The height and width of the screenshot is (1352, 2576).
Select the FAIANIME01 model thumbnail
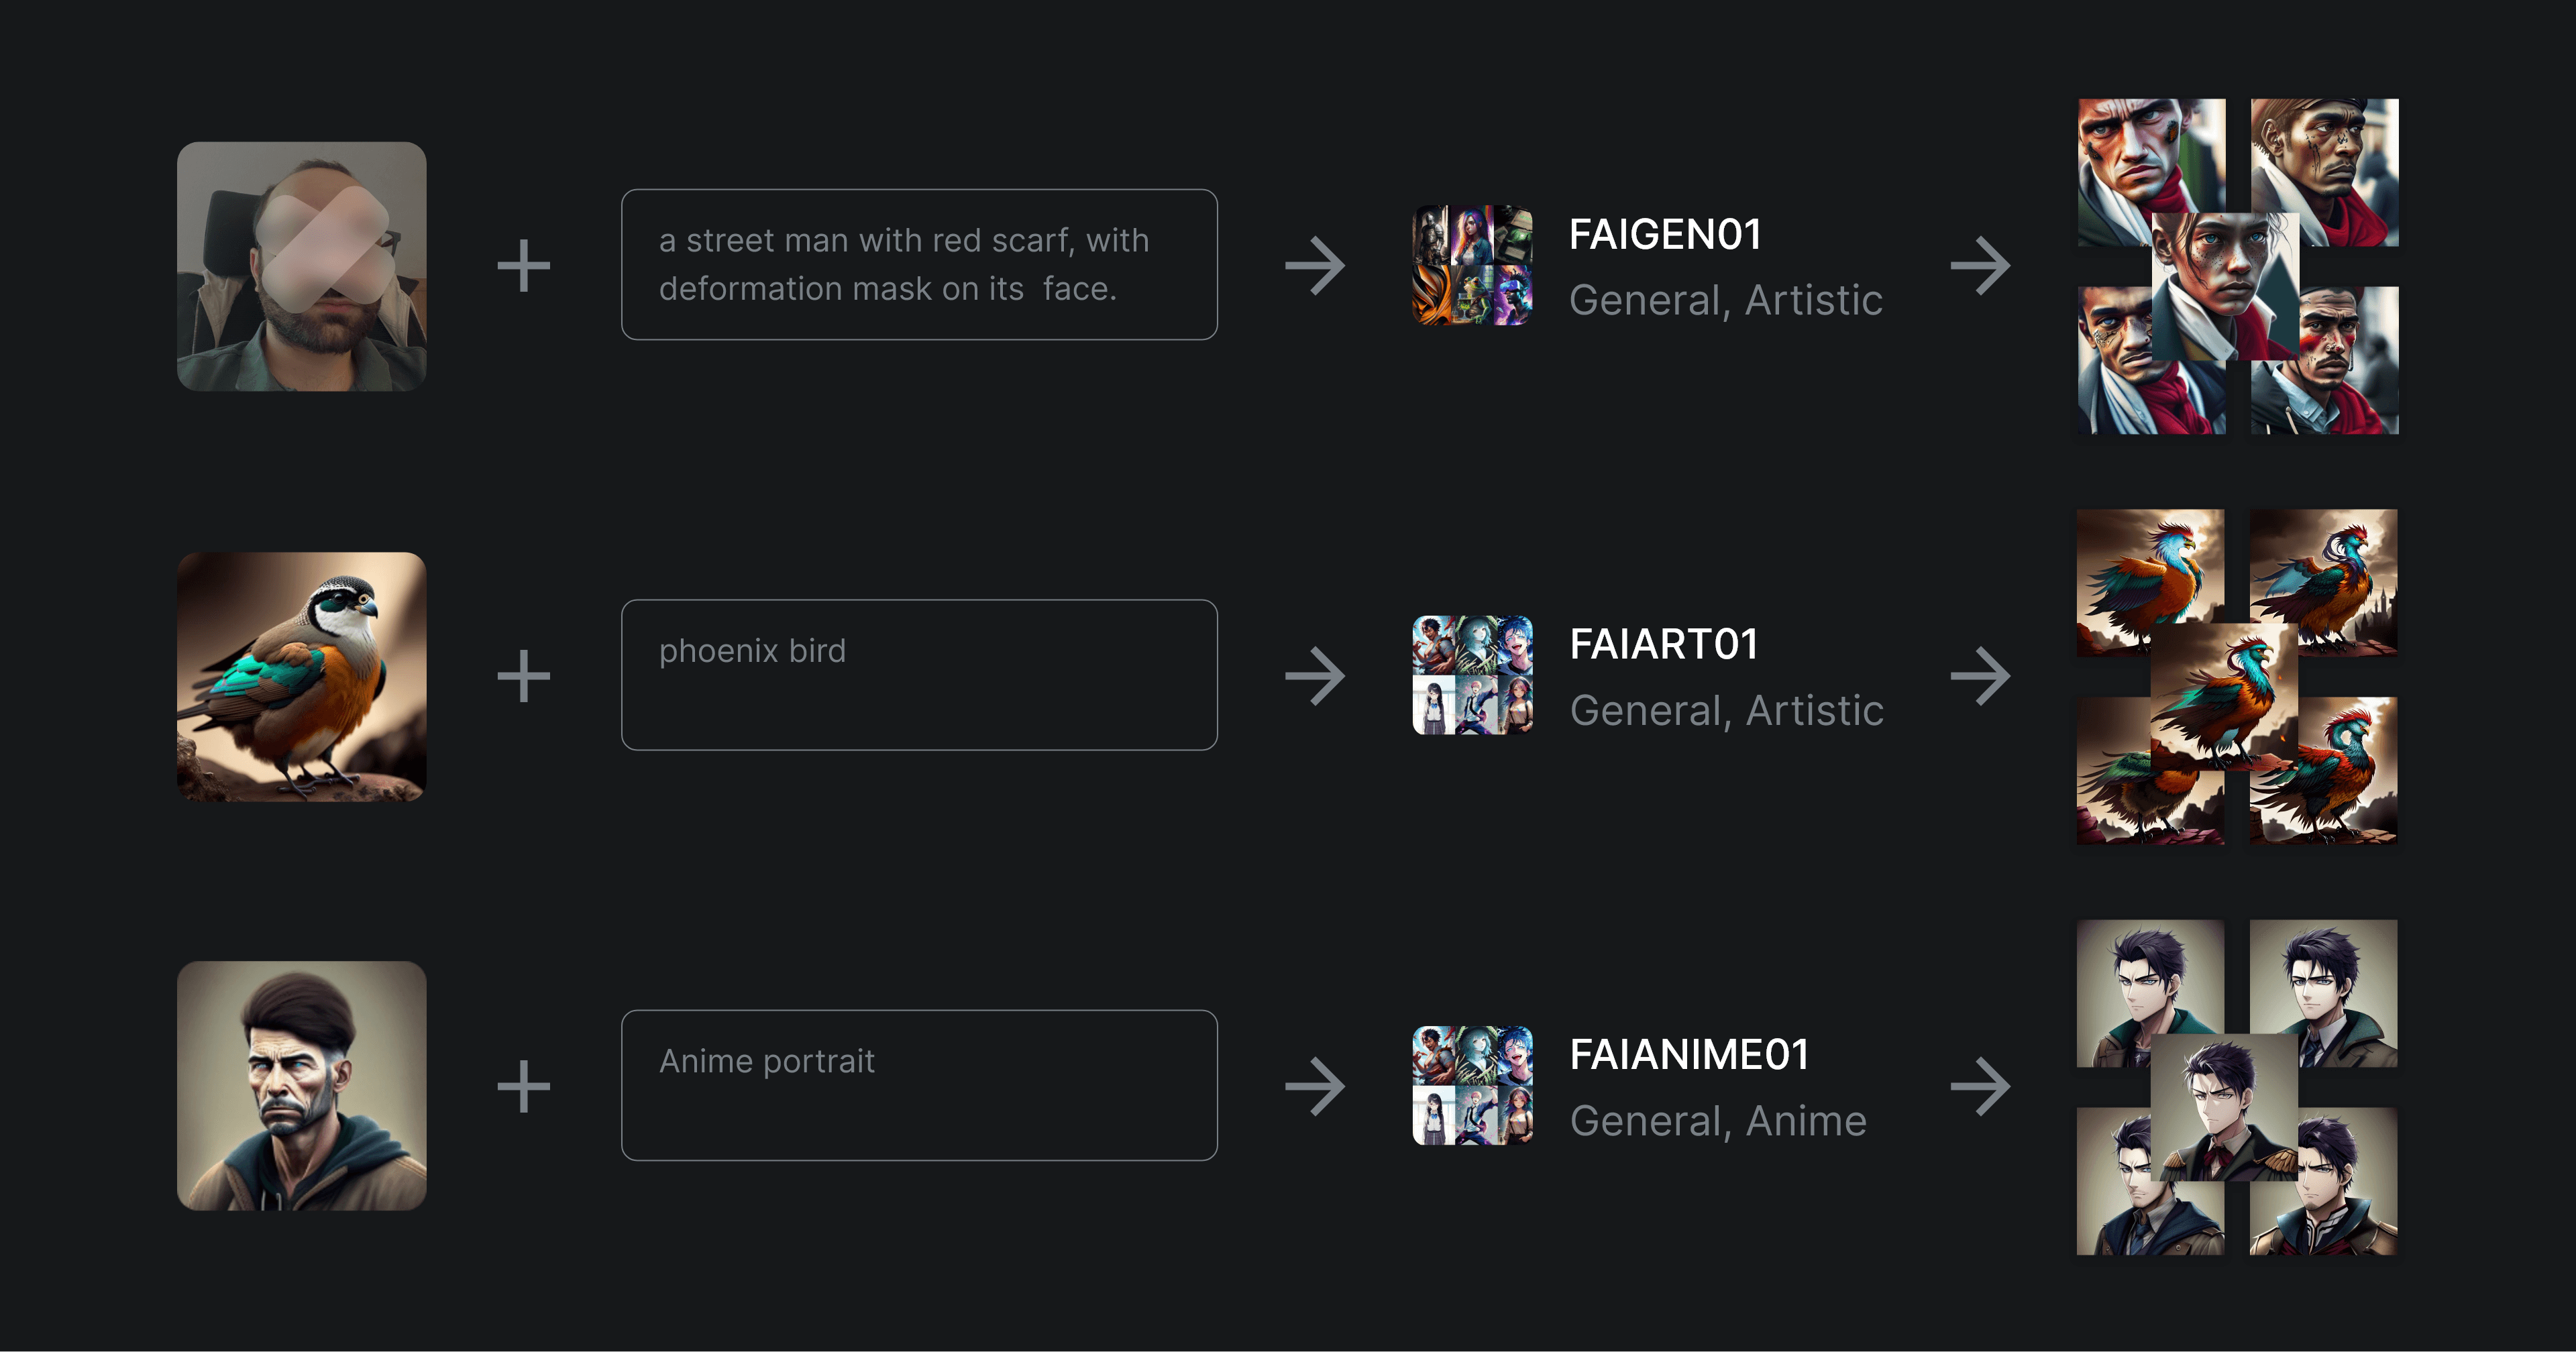(1472, 1085)
